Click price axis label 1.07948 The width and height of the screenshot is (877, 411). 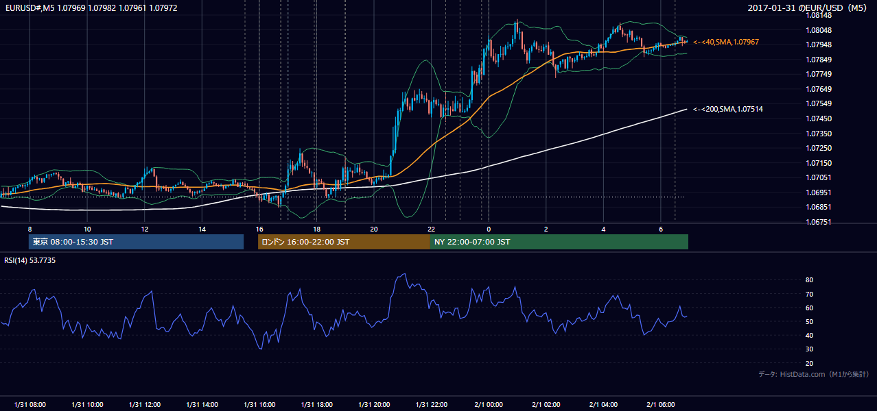[820, 45]
